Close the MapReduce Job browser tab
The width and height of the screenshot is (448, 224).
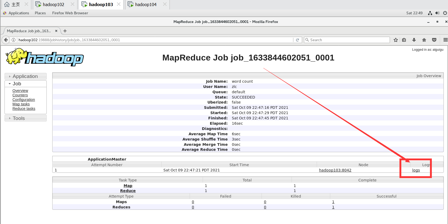[56, 31]
